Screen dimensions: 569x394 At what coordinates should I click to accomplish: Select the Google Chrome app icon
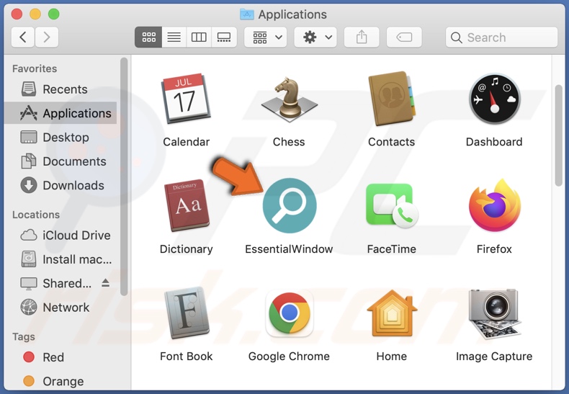(x=290, y=313)
